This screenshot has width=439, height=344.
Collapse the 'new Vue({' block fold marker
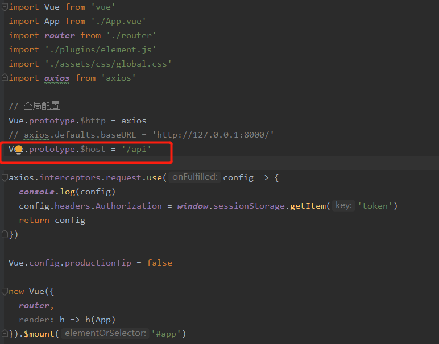[x=5, y=291]
